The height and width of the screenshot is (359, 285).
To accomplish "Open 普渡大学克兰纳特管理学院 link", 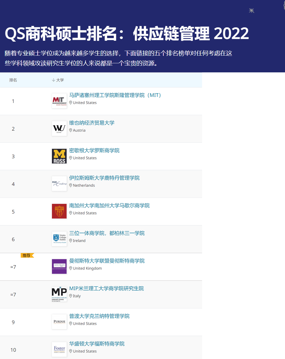I will pos(99,316).
